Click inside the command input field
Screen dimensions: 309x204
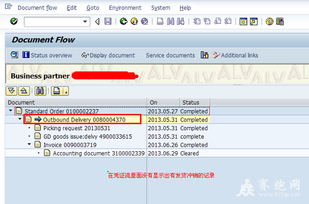53,22
